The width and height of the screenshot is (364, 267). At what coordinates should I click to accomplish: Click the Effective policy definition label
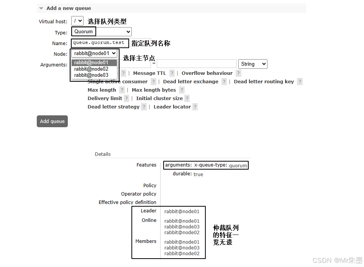click(x=128, y=202)
